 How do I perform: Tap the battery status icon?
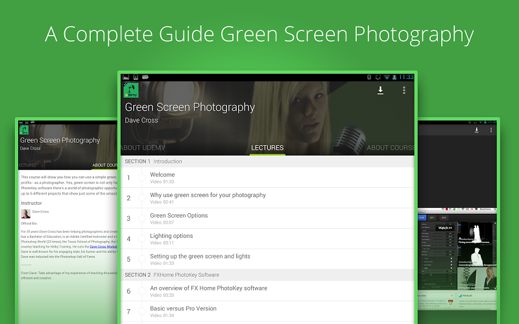(x=394, y=77)
